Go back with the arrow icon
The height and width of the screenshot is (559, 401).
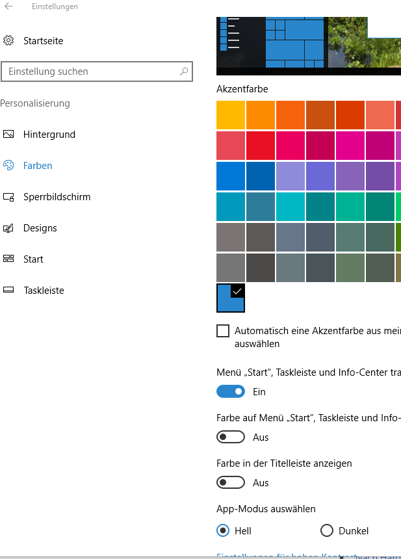tap(8, 6)
